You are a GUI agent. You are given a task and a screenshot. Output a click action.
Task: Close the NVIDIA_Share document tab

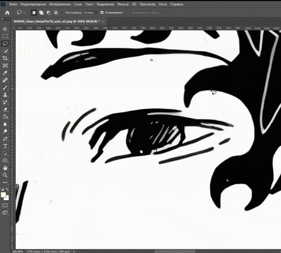click(x=103, y=21)
